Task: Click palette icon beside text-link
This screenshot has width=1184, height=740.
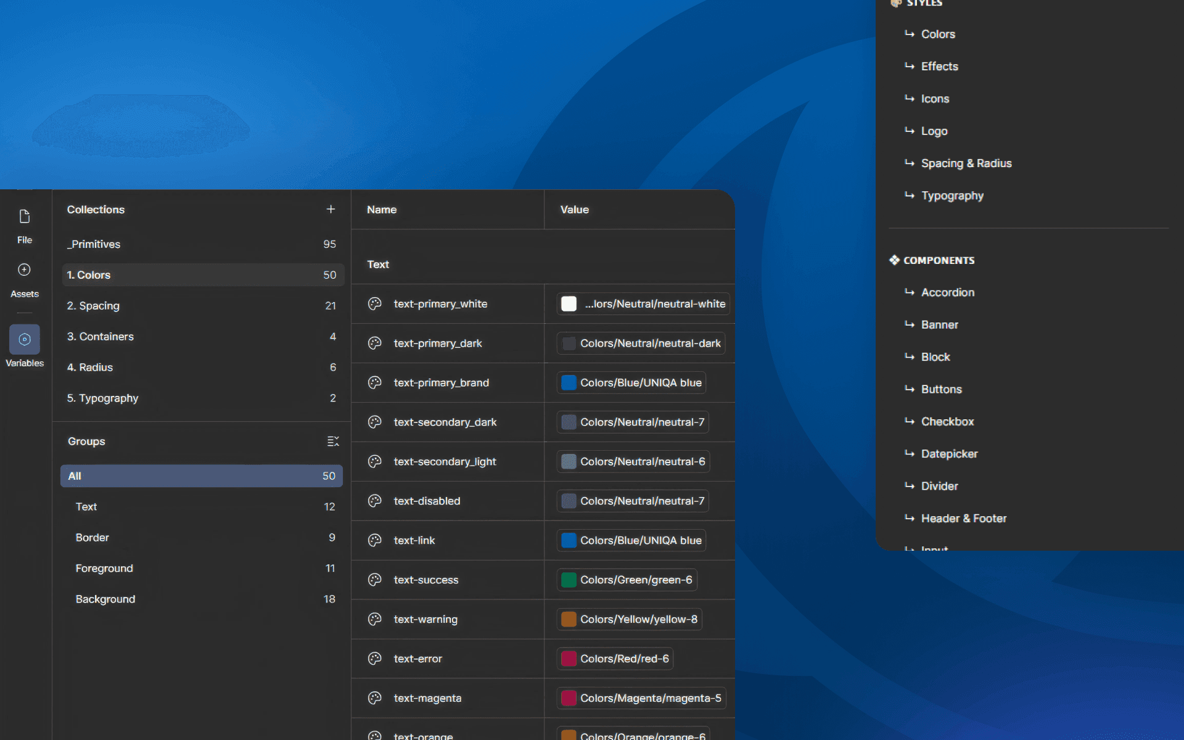Action: click(x=375, y=541)
